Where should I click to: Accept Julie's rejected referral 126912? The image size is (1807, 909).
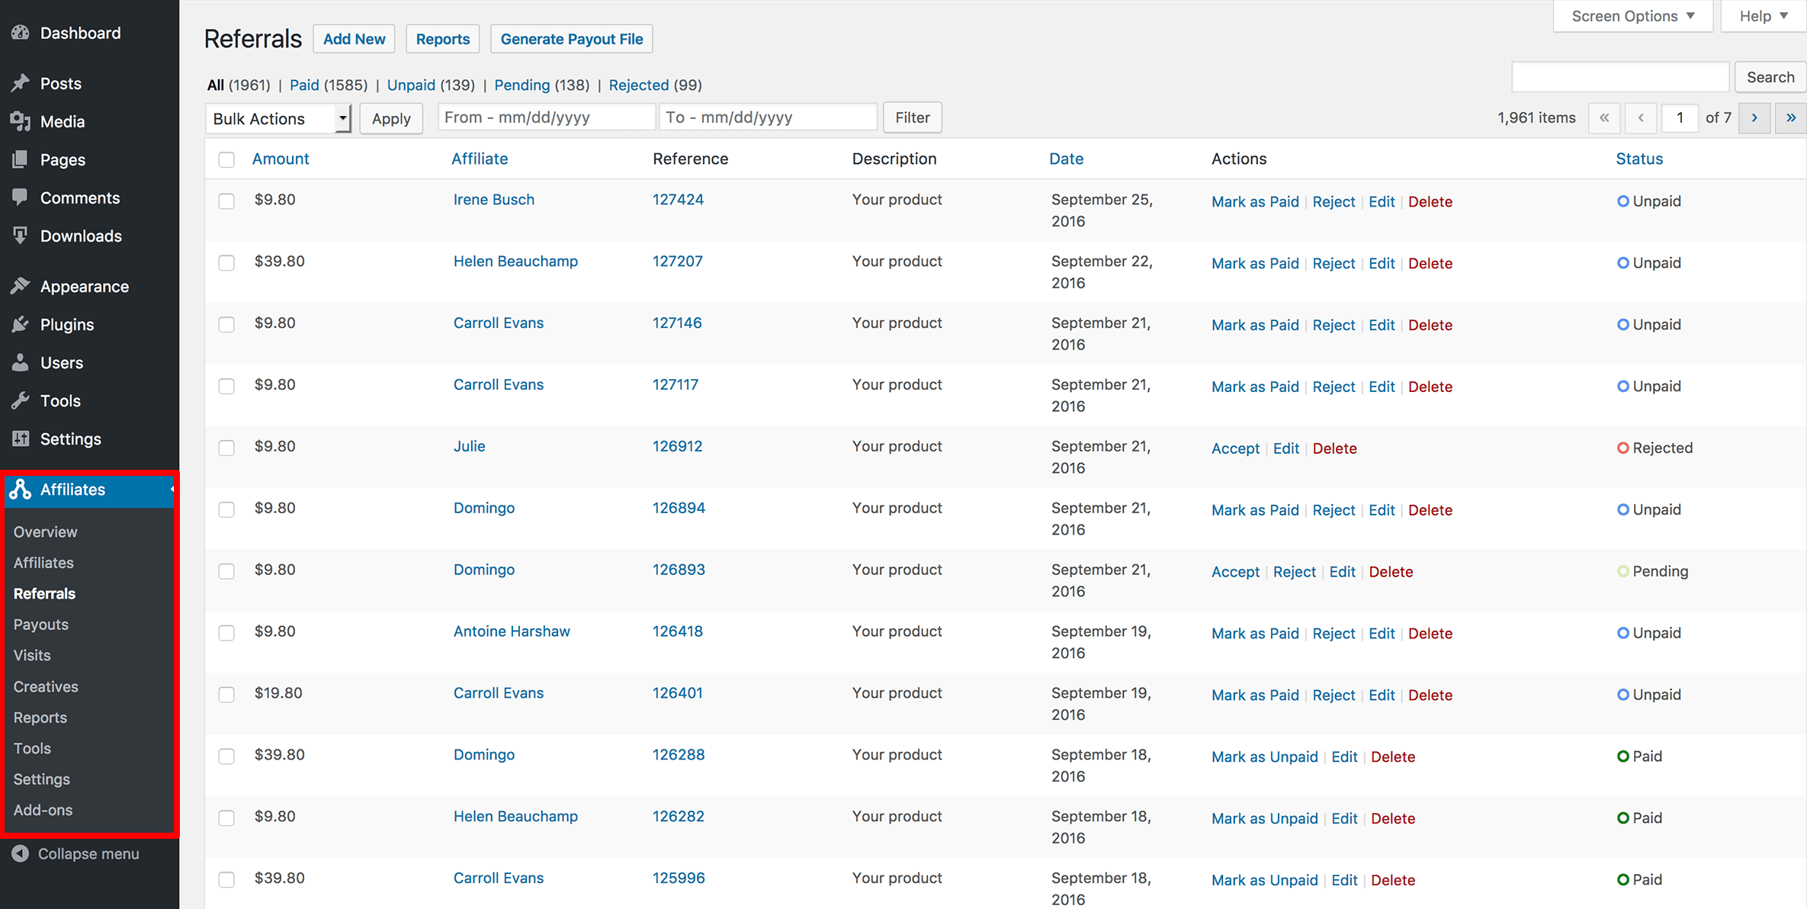(x=1235, y=448)
